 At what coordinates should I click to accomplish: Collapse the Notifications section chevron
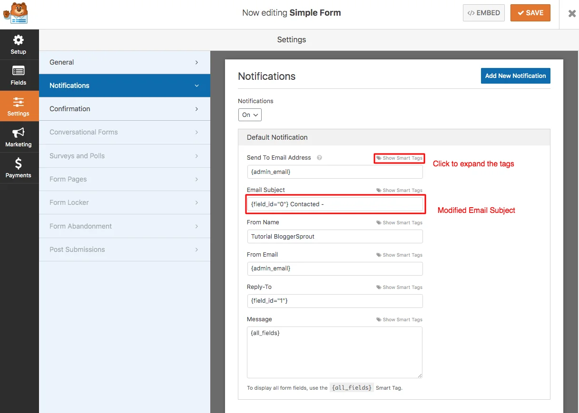coord(196,86)
